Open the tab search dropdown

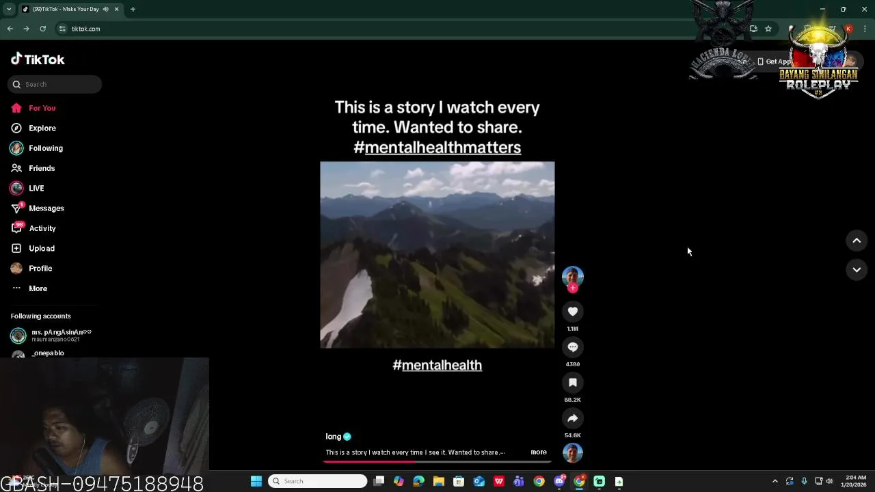click(9, 9)
